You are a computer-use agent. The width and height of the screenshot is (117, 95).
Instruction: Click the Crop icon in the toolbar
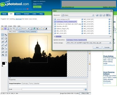coord(37,29)
